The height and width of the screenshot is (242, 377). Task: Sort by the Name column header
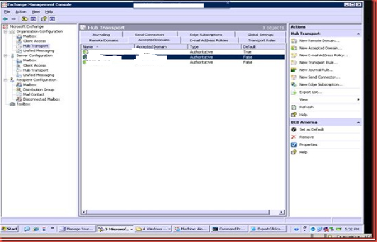[107, 46]
